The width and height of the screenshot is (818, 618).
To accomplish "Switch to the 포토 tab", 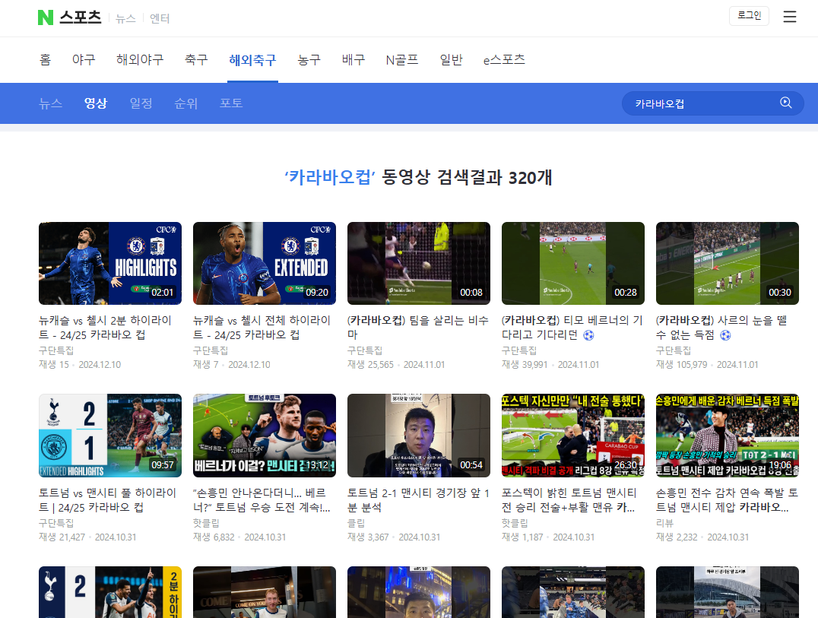I will point(231,103).
